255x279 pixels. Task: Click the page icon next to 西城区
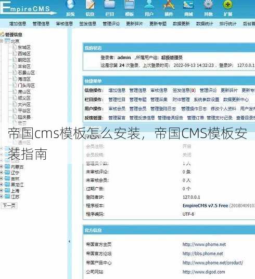pyautogui.click(x=15, y=53)
